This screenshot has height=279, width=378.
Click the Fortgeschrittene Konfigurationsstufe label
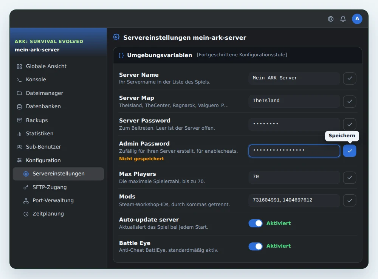click(242, 55)
